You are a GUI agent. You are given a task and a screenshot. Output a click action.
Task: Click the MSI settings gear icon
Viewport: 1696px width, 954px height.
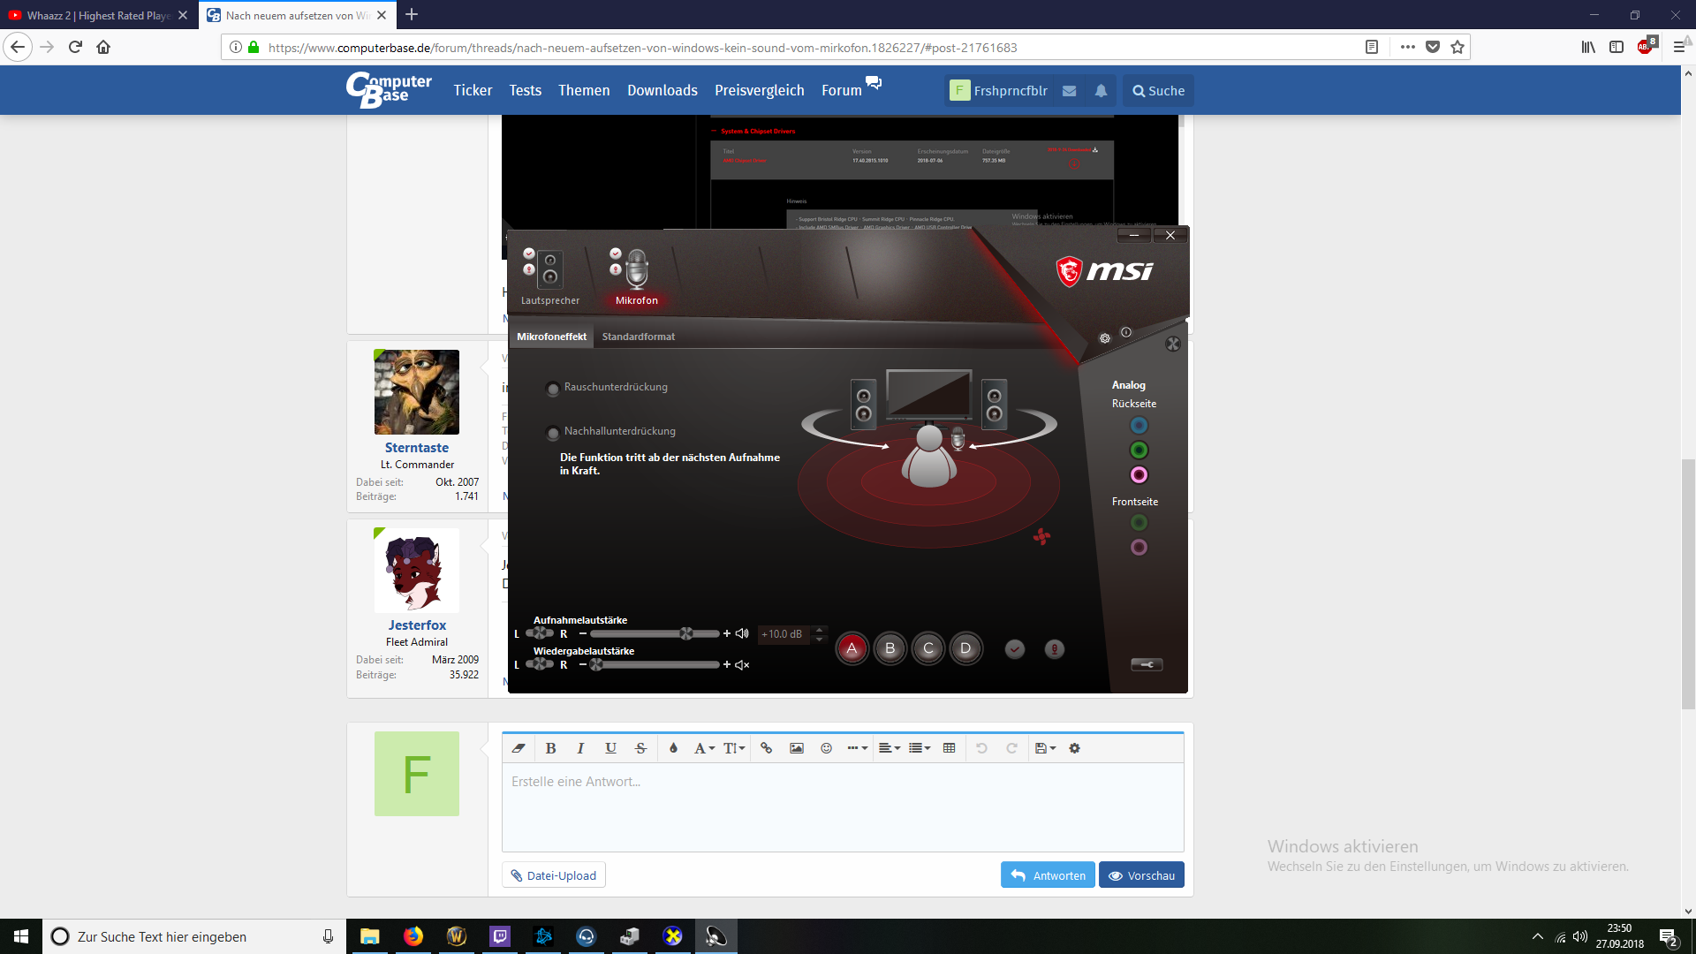[1104, 338]
